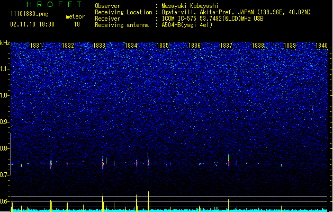Click the 1831 time marker
Screen dimensions: 333x212
click(36, 46)
